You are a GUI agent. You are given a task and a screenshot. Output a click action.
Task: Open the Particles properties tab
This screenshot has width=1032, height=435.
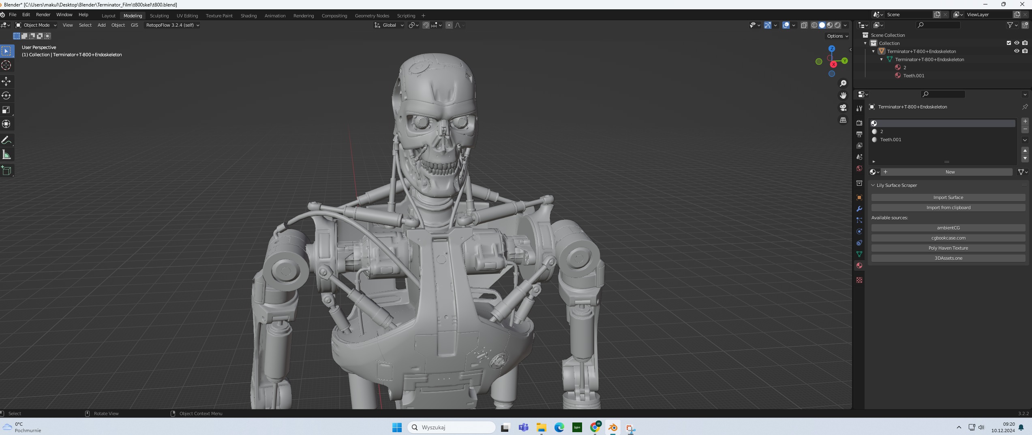[x=859, y=220]
